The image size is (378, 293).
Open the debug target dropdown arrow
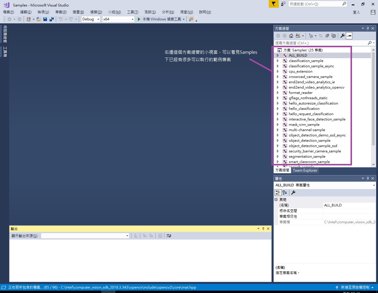tap(184, 19)
